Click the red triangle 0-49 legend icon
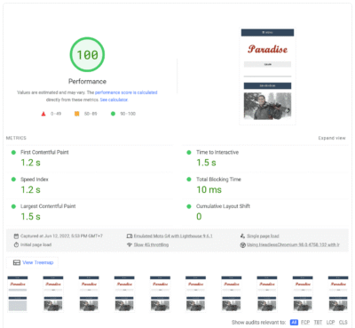 pos(43,114)
